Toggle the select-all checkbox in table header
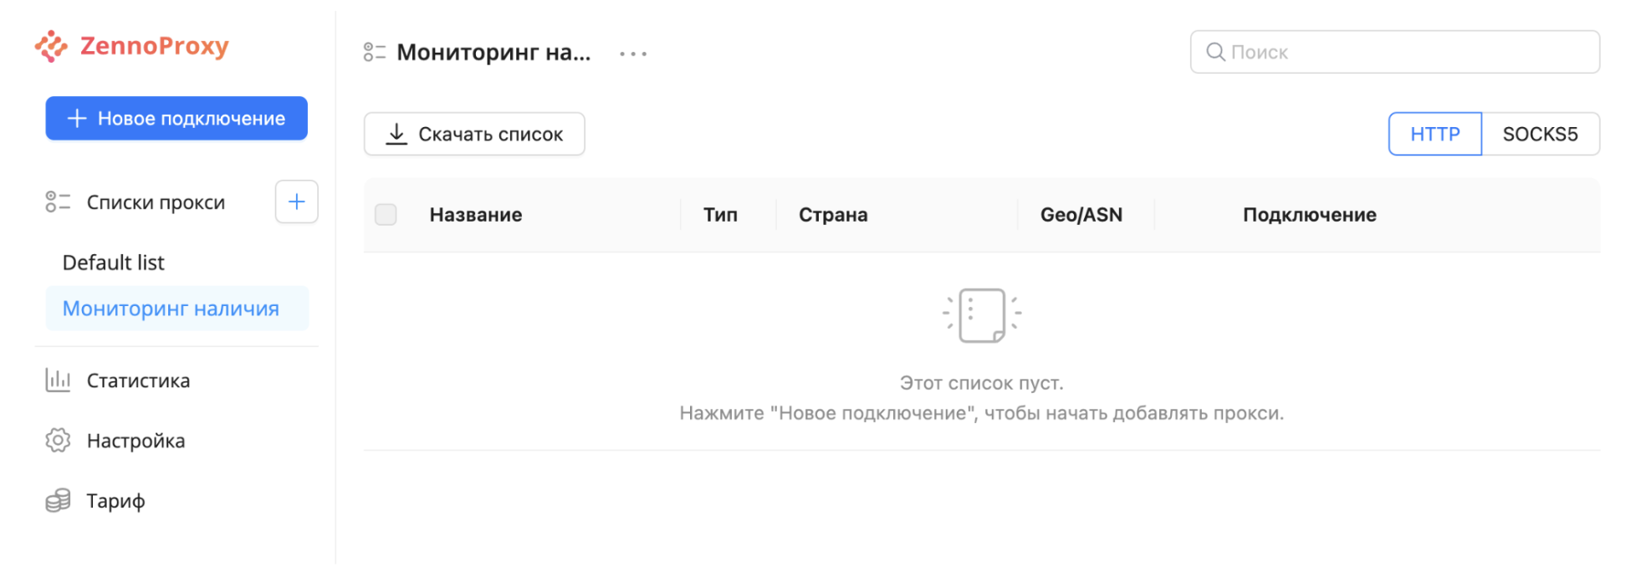 pyautogui.click(x=386, y=215)
